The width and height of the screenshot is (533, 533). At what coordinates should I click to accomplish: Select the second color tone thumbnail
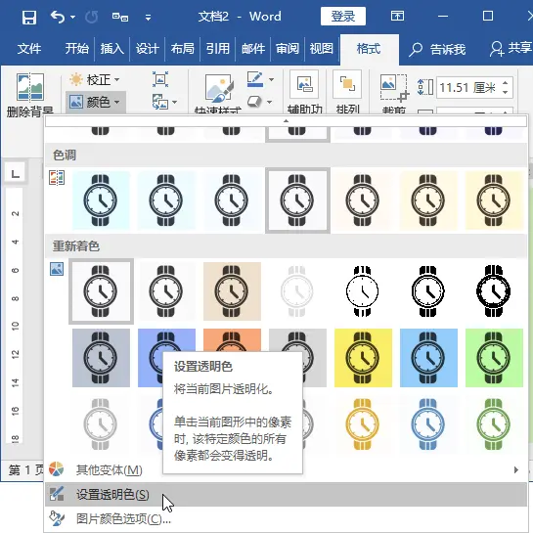click(166, 200)
